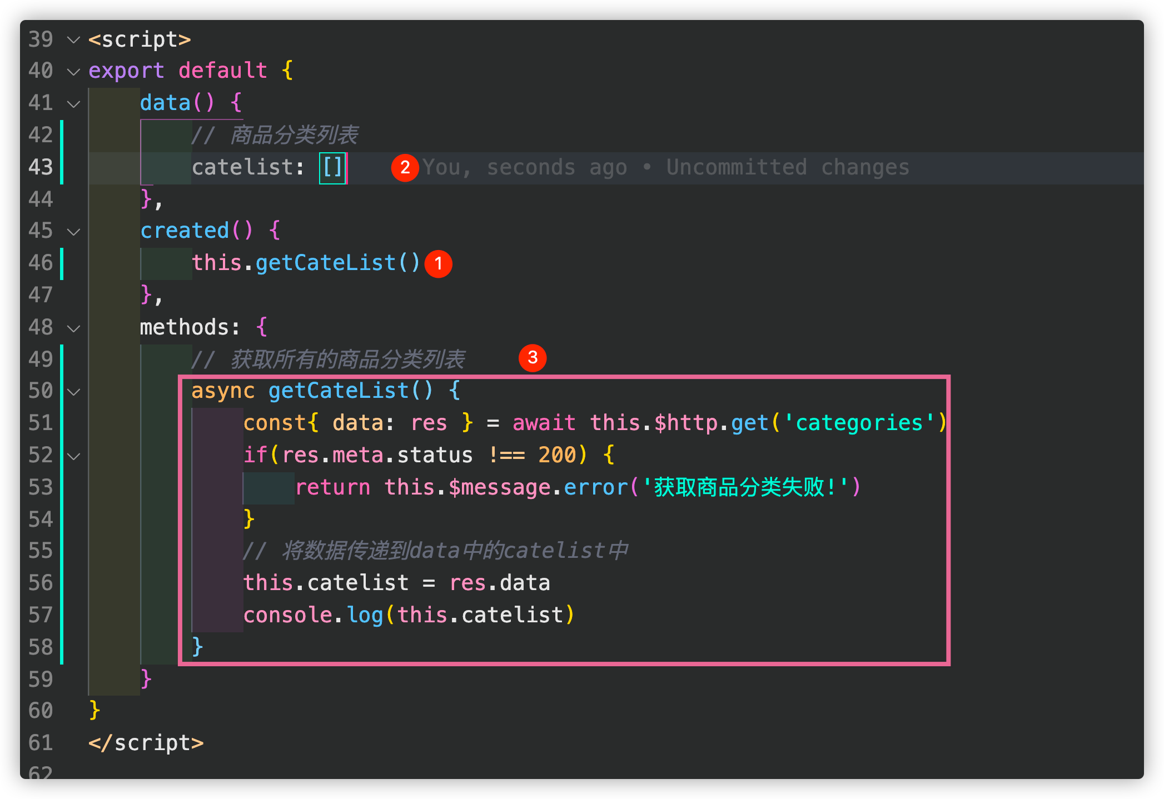This screenshot has height=799, width=1164.
Task: Click the comment '商品分类列表' on line 42
Action: 294,135
